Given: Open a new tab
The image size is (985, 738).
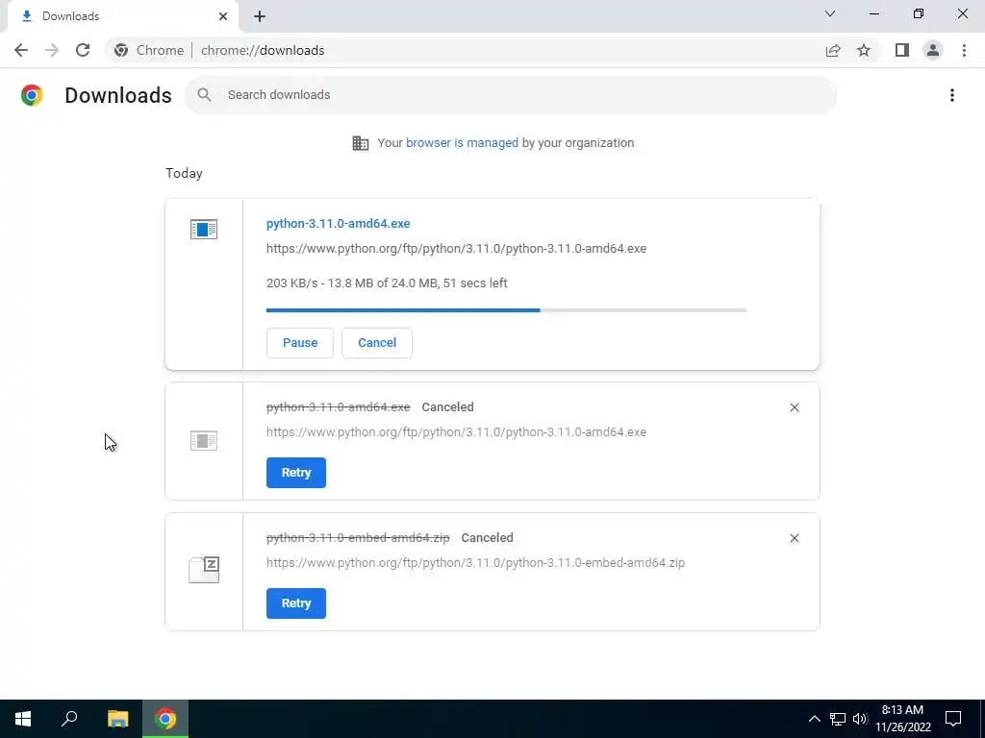Looking at the screenshot, I should pyautogui.click(x=260, y=16).
